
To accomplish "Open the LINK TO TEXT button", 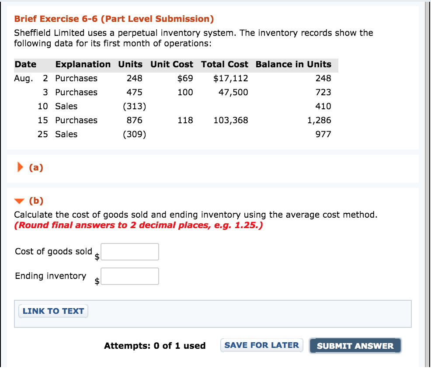I will point(53,311).
